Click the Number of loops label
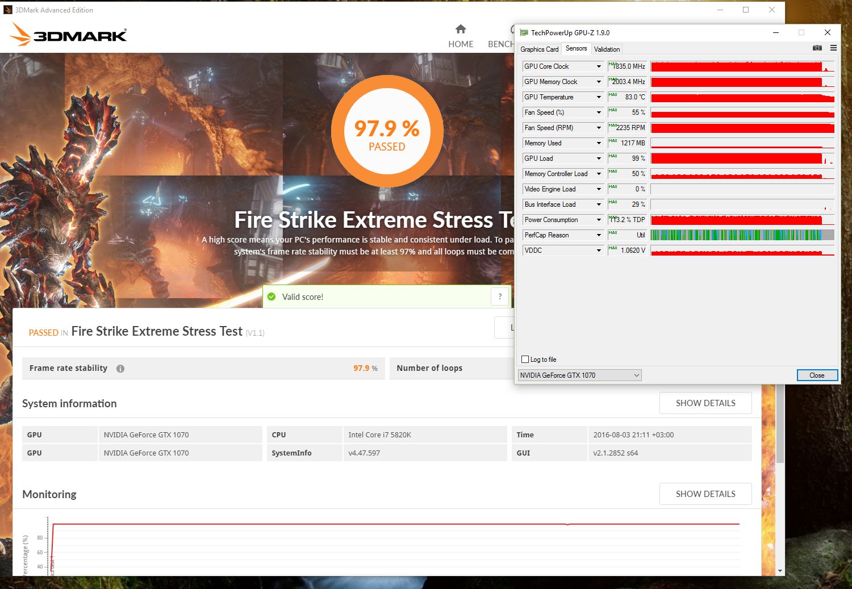Screen dimensions: 852x589 (429, 368)
